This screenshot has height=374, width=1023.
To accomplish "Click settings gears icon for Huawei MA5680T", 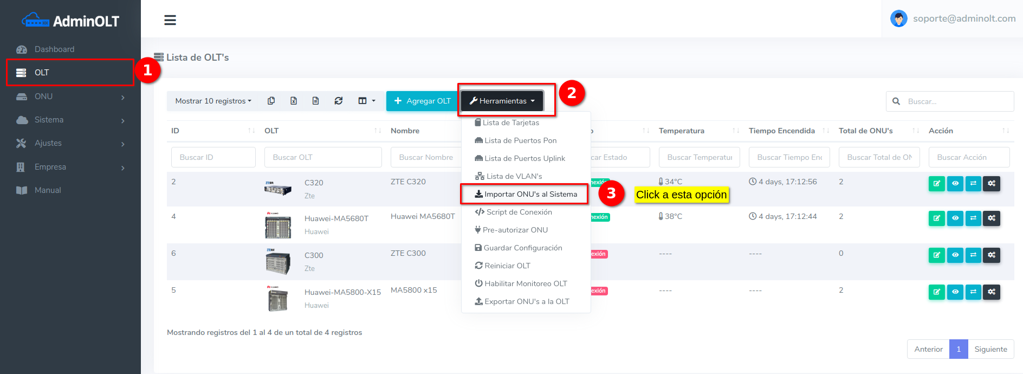I will tap(992, 218).
